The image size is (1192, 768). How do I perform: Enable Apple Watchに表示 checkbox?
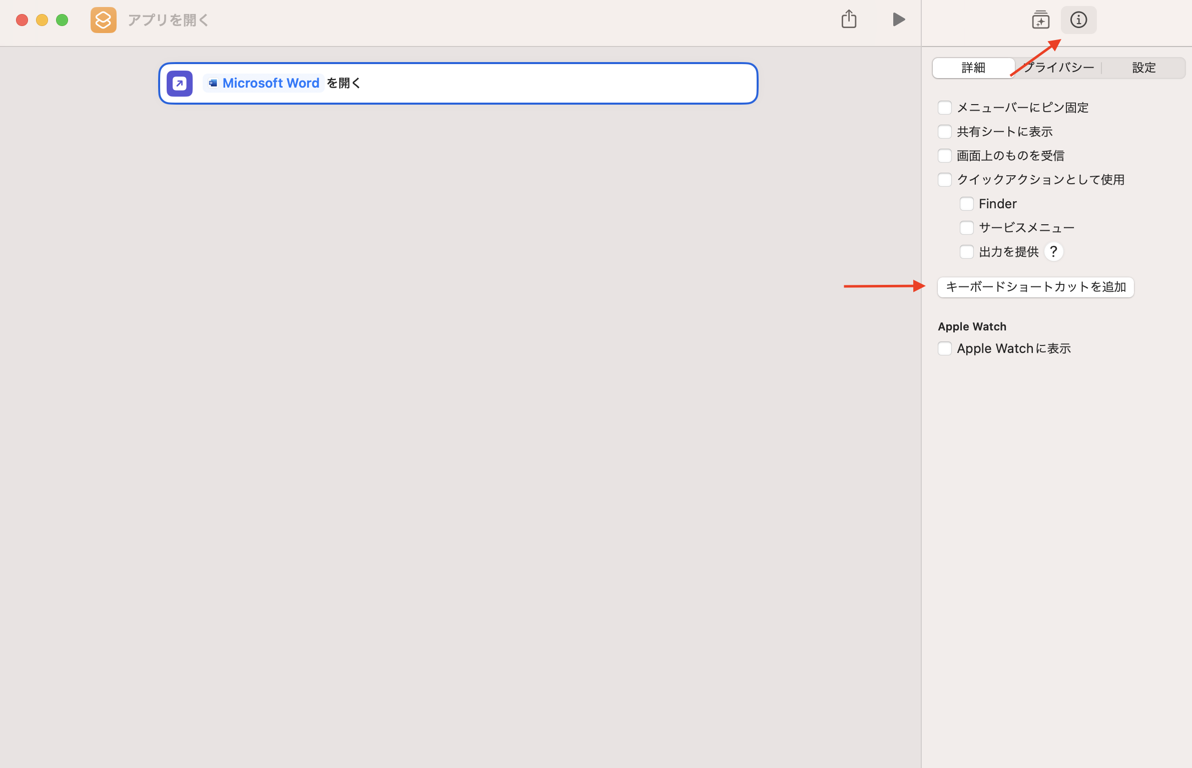[944, 348]
